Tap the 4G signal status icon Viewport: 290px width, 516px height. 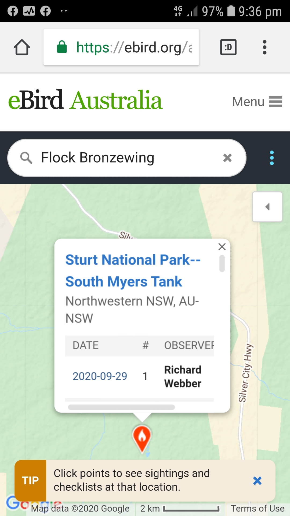point(178,11)
